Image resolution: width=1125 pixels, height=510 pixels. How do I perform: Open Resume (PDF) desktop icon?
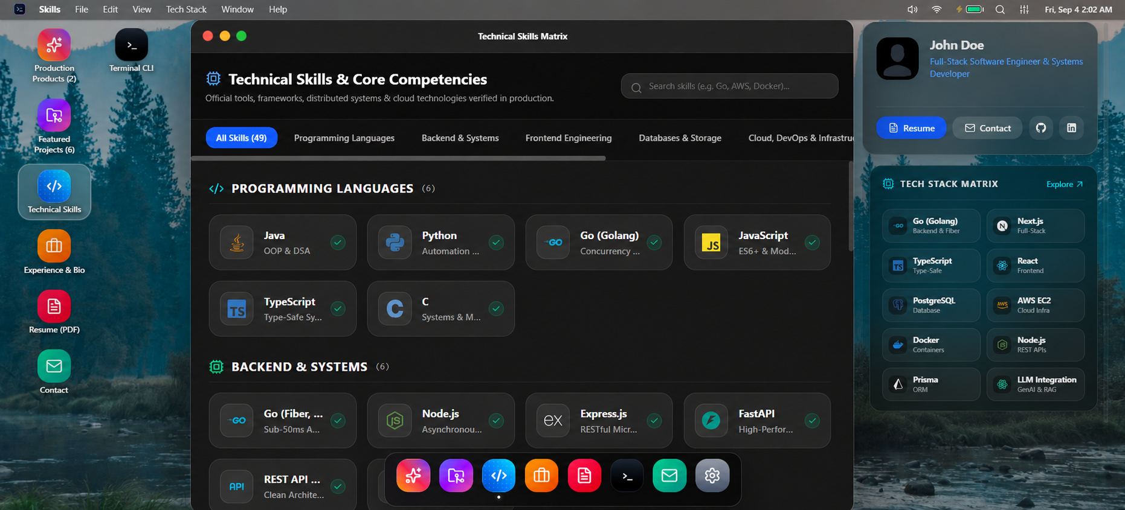(54, 312)
